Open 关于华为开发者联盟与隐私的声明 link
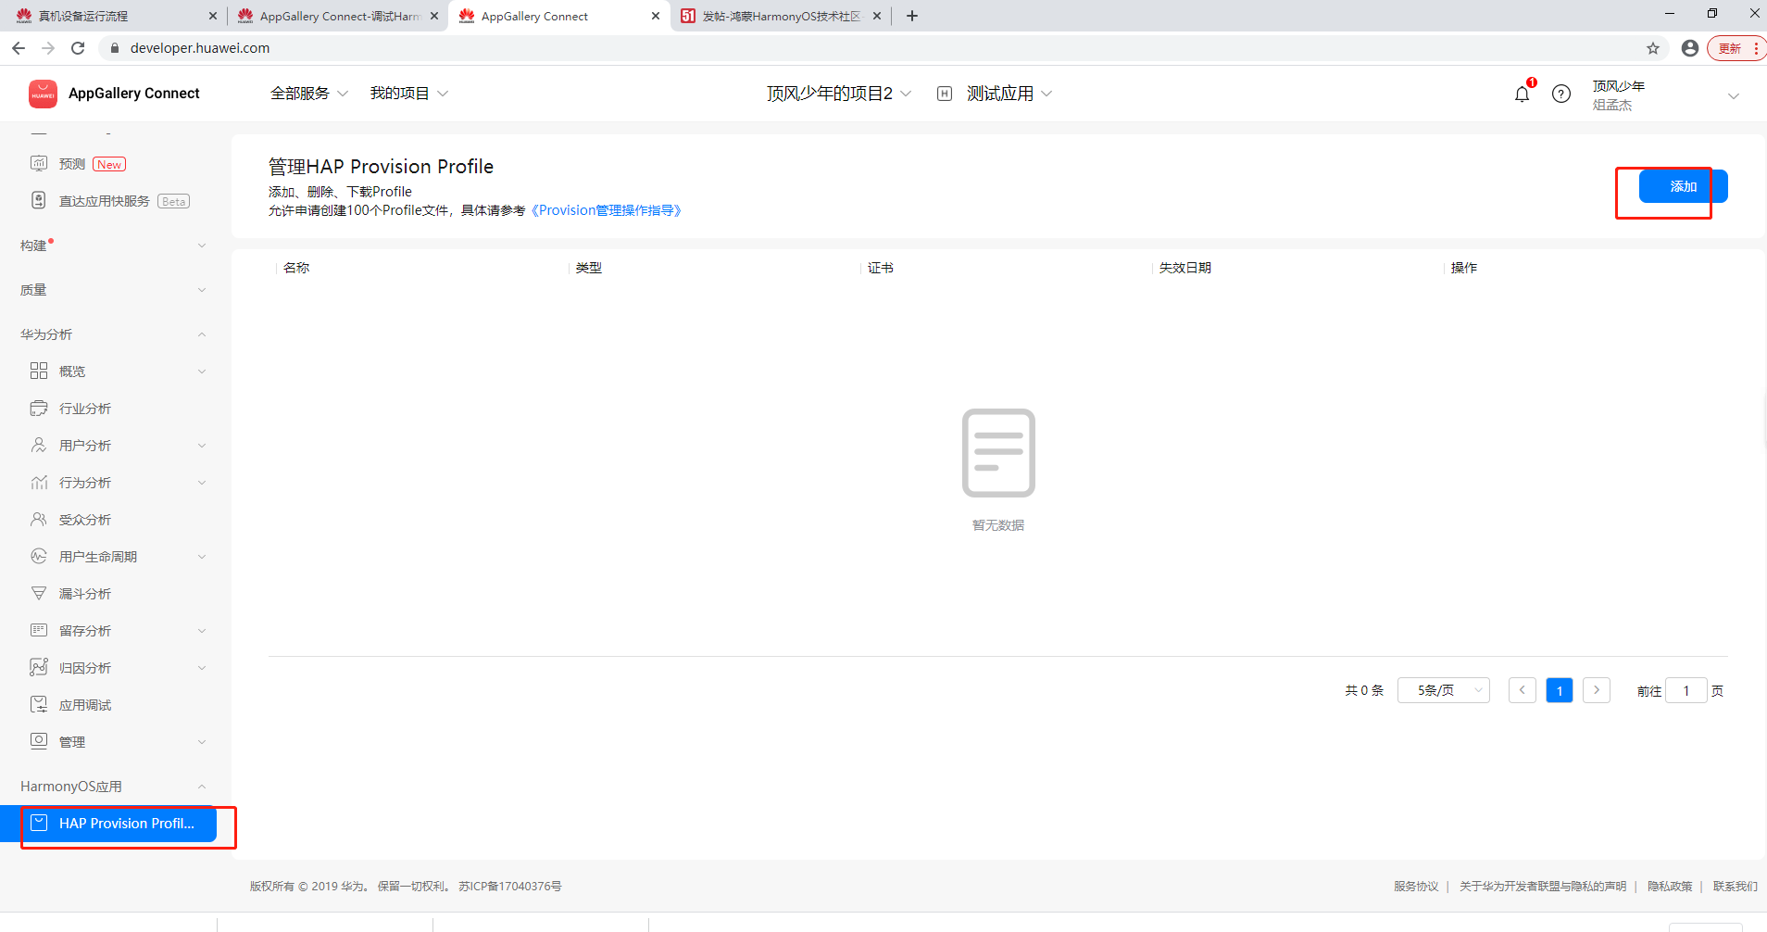 (x=1543, y=887)
